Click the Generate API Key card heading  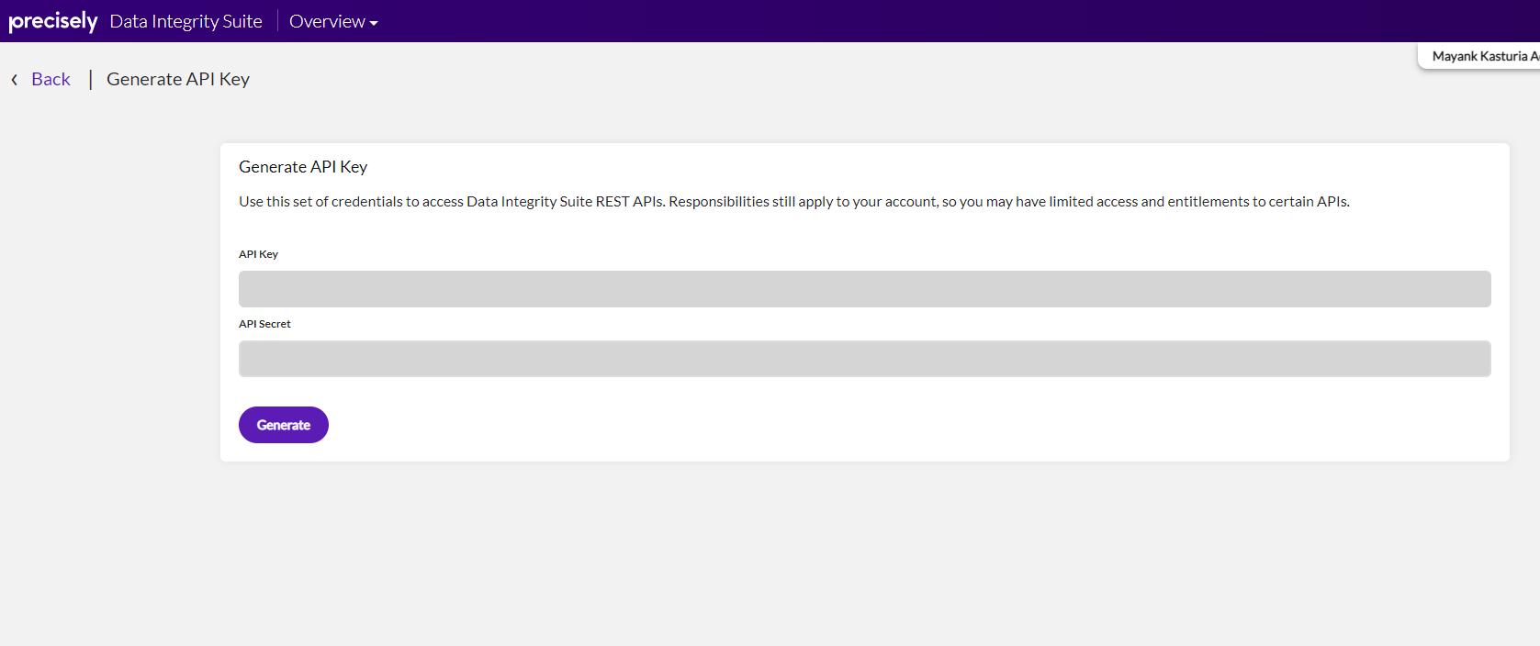[303, 167]
